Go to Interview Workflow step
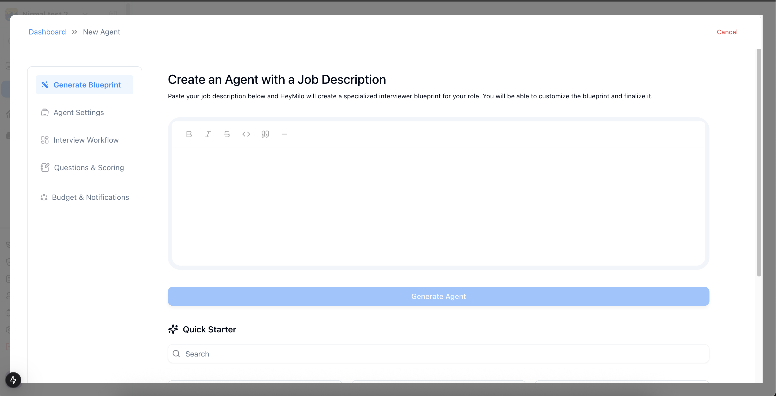 86,140
